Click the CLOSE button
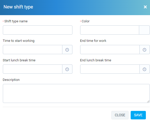Screen dimensions: 150x124 tap(120, 115)
